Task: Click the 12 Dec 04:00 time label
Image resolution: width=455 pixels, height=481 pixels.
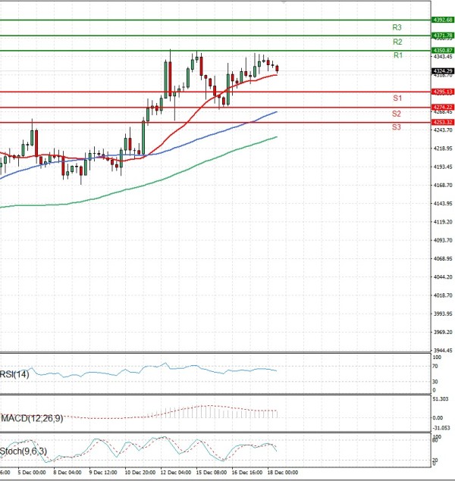Action: (x=177, y=472)
